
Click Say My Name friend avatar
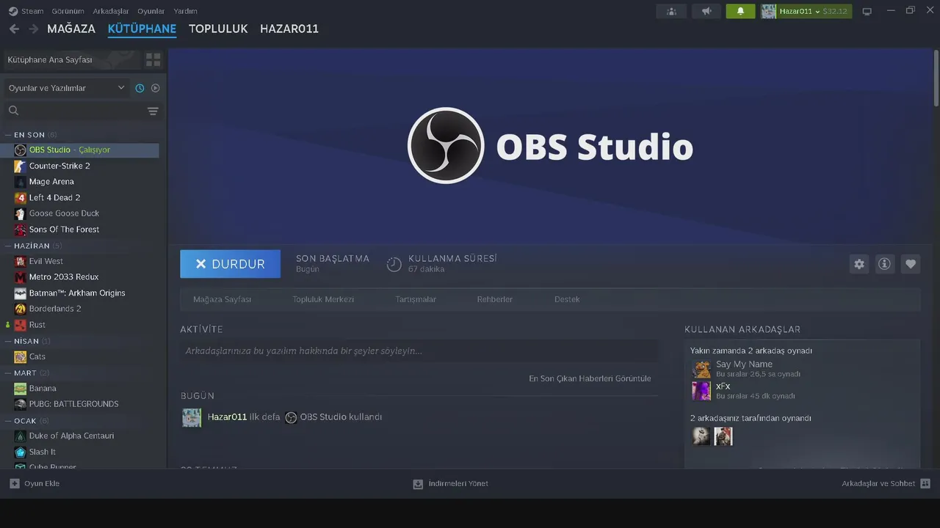[x=701, y=369]
